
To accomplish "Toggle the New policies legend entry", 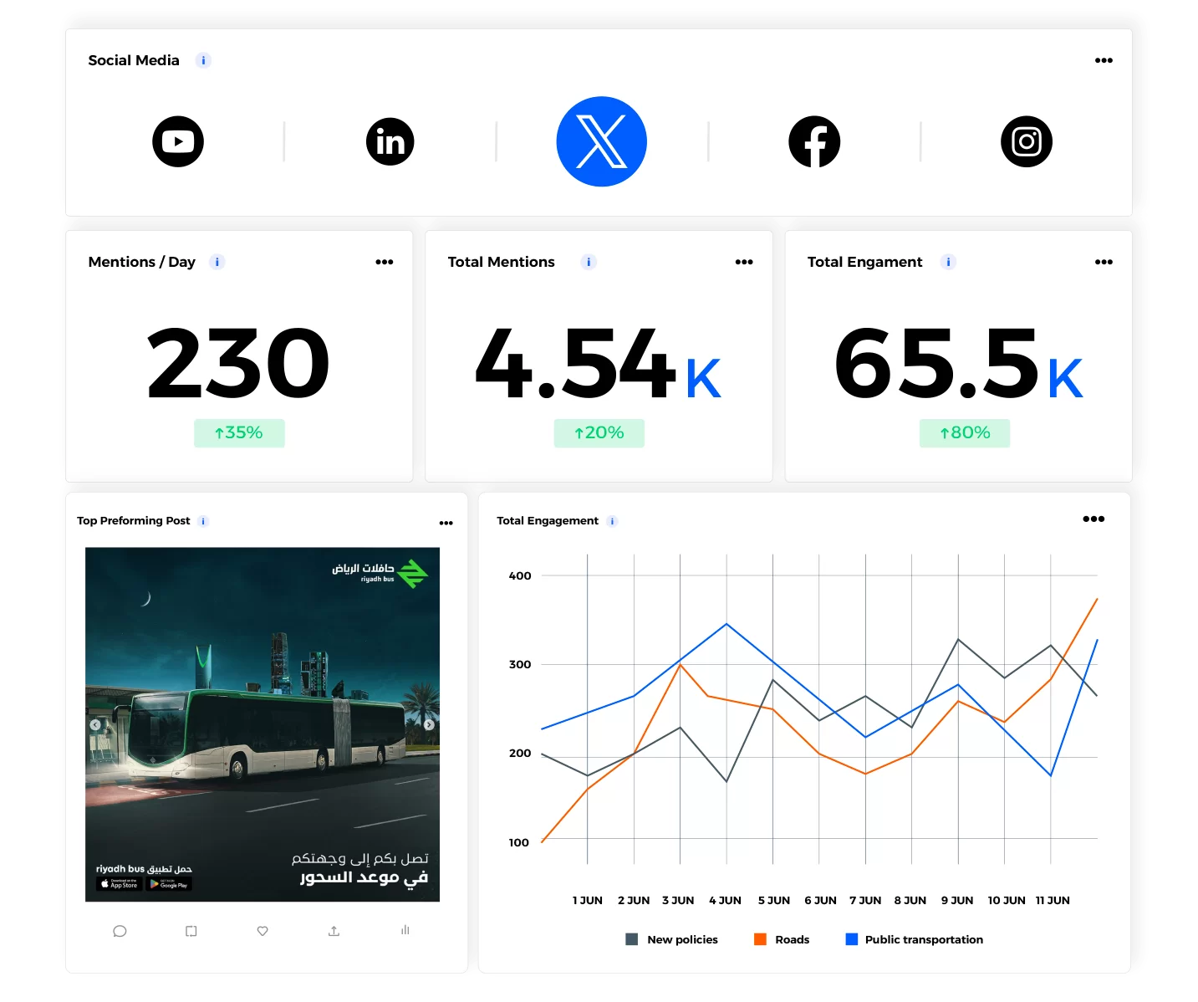I will [672, 938].
